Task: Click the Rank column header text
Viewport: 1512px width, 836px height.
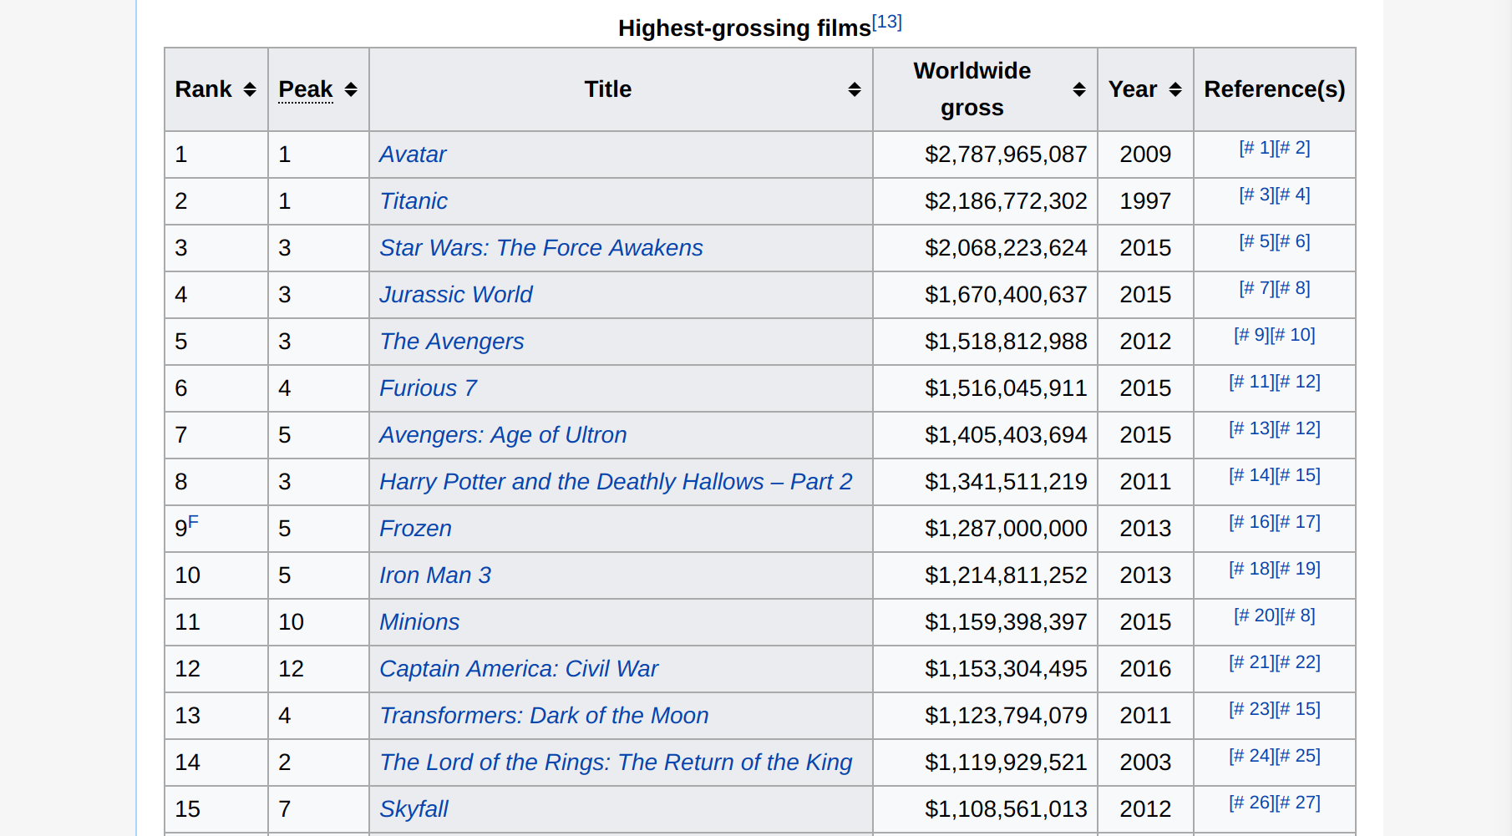Action: pos(203,89)
